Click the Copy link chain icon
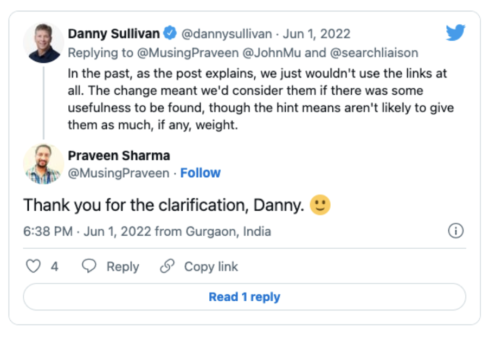This screenshot has height=337, width=489. point(168,266)
